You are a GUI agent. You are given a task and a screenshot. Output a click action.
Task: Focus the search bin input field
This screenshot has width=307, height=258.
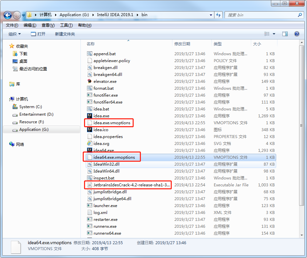coord(261,15)
